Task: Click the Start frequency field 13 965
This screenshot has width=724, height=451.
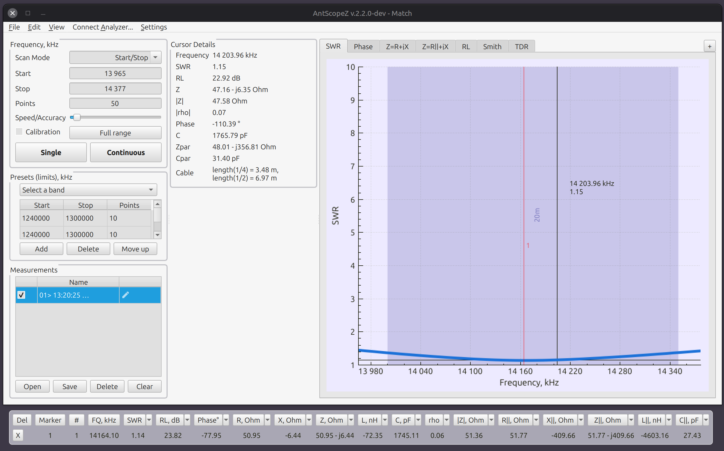Action: pyautogui.click(x=115, y=73)
